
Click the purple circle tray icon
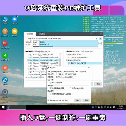pos(96,107)
